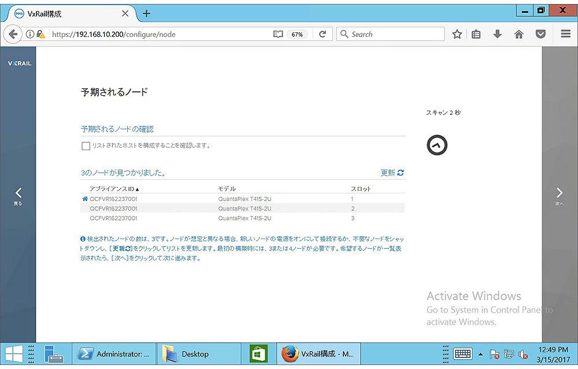Show bookmarks list icon
578x369 pixels.
[476, 34]
